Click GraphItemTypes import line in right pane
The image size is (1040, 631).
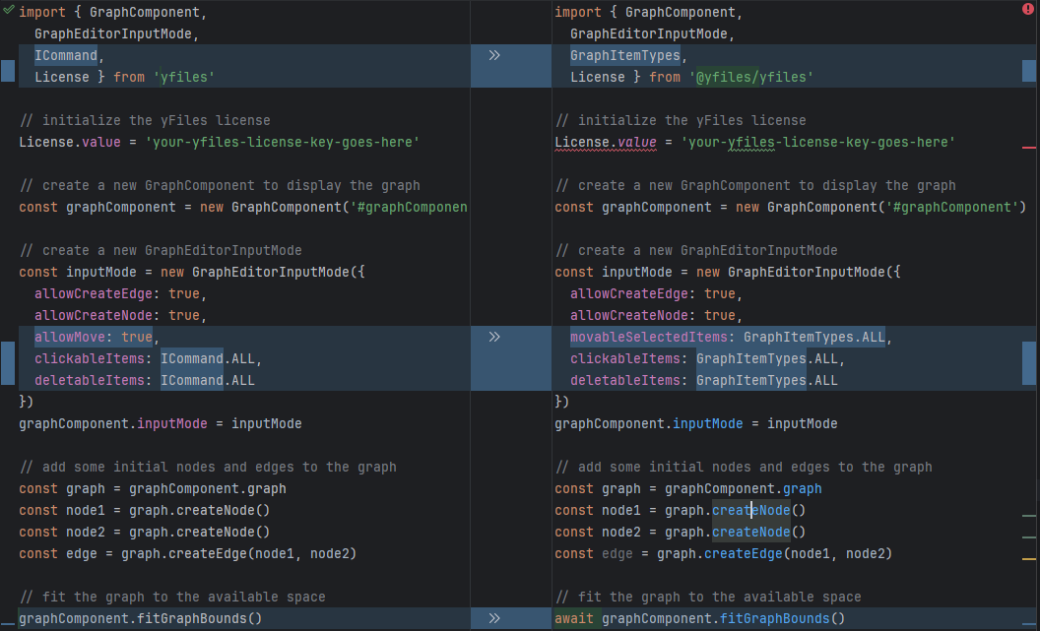tap(625, 55)
